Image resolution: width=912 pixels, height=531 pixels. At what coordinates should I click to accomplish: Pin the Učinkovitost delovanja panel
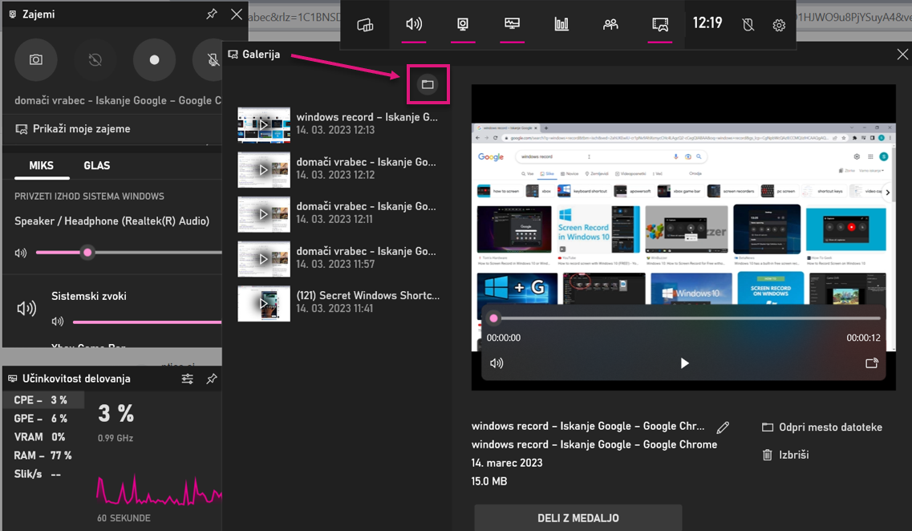pos(212,379)
